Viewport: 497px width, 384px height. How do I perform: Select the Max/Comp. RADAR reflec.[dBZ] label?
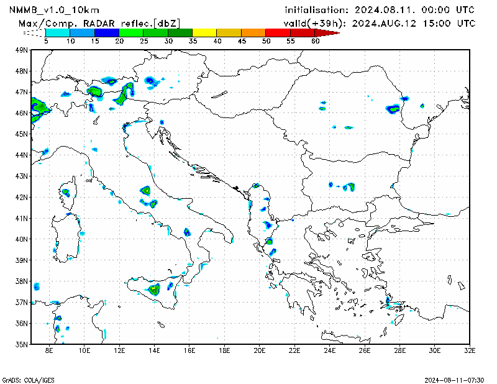(x=100, y=23)
